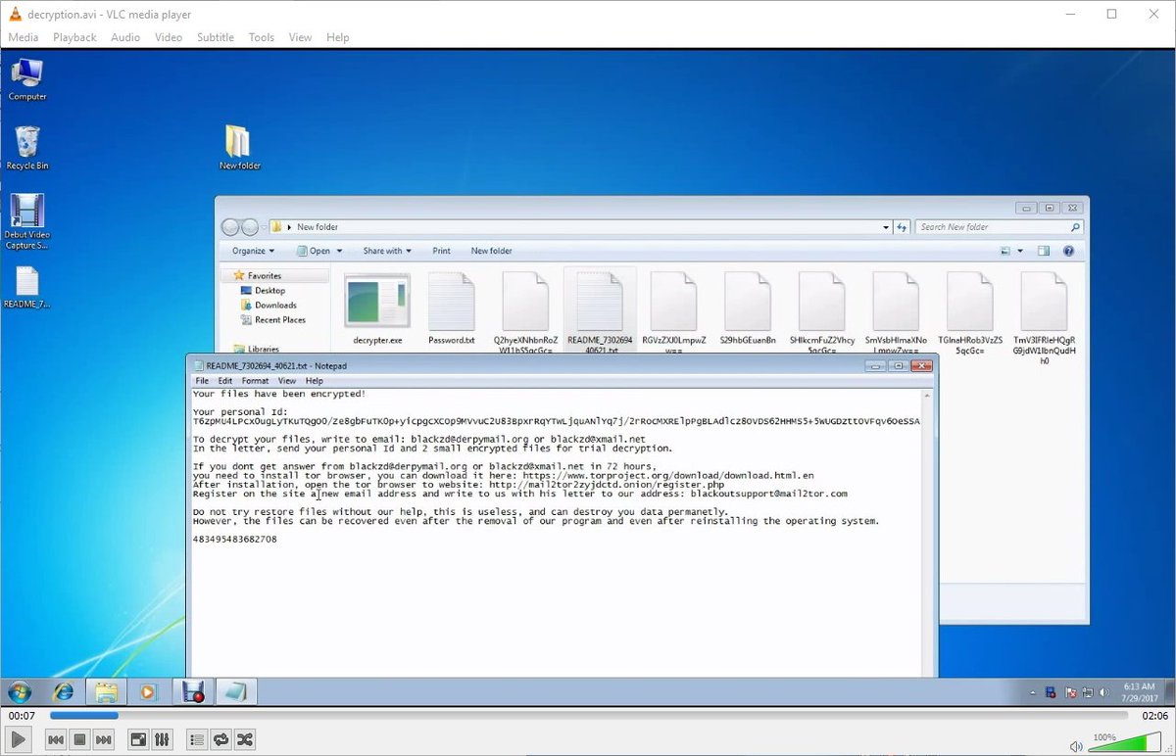
Task: Select Recent Places under Favorites
Action: point(280,320)
